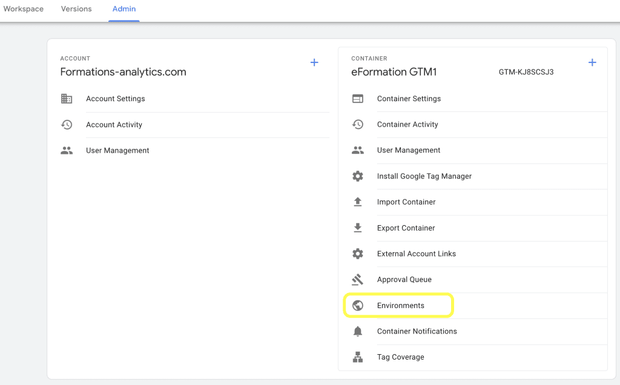620x385 pixels.
Task: Click the container User Management people icon
Action: [358, 150]
